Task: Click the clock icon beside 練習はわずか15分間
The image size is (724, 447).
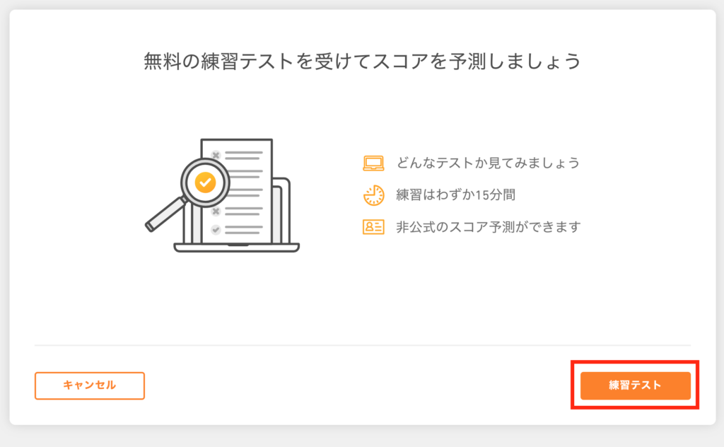Action: (x=373, y=195)
